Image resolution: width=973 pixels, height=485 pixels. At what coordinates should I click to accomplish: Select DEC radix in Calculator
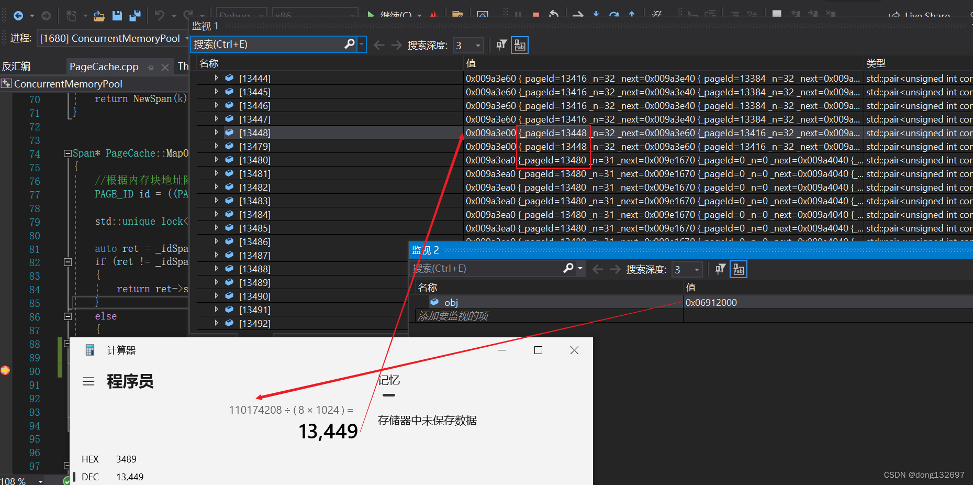click(x=113, y=477)
